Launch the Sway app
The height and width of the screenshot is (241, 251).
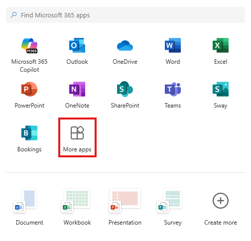(221, 89)
